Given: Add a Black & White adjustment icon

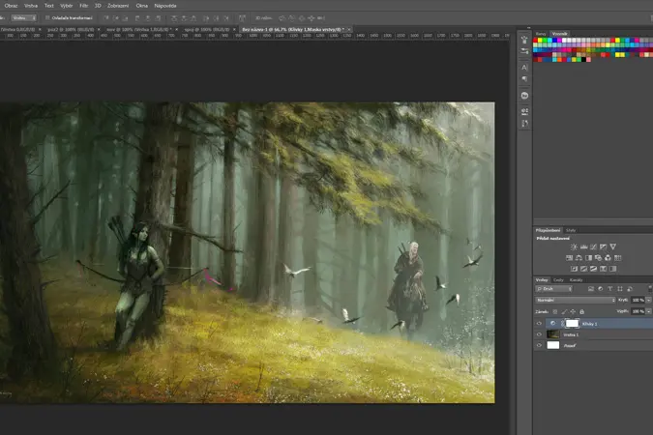Looking at the screenshot, I should [x=588, y=258].
